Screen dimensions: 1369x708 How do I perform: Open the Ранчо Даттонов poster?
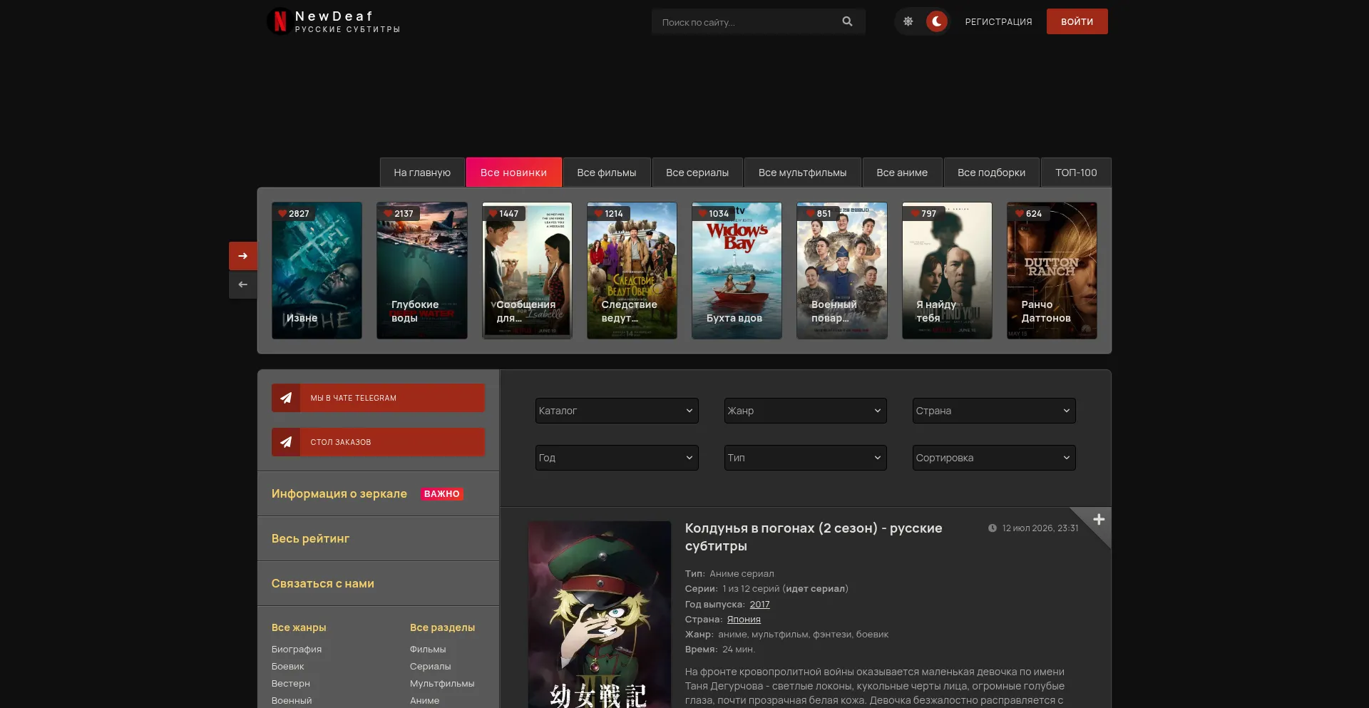point(1052,270)
